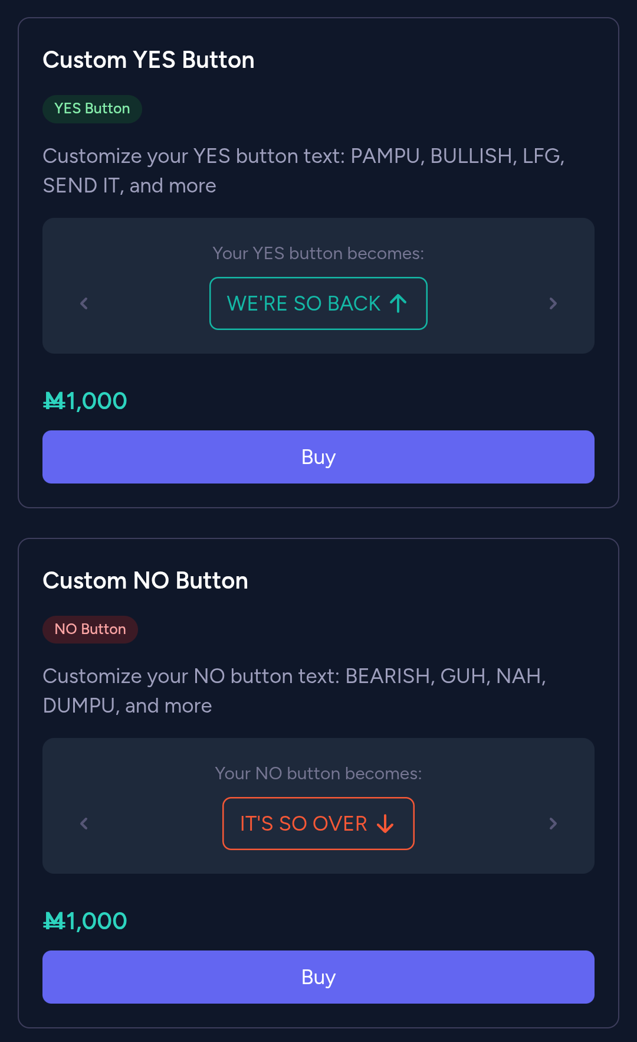Screen dimensions: 637x1042
Task: Buy the Custom YES Button item
Action: 318,457
